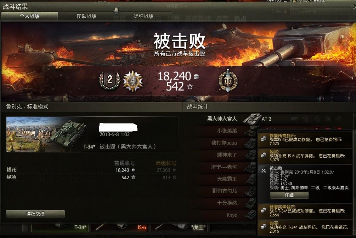Select player 济宁----老何 in the list
This screenshot has height=238, width=356.
tap(224, 167)
